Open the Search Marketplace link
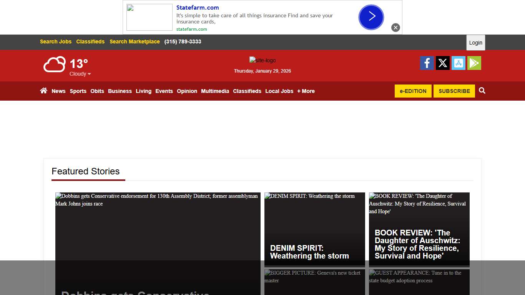 click(135, 41)
